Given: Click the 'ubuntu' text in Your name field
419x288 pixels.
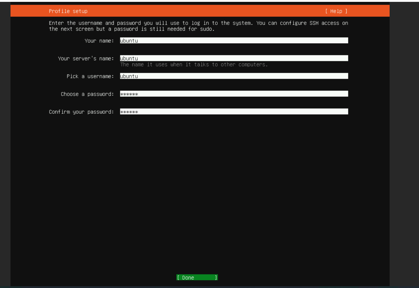Looking at the screenshot, I should 129,41.
